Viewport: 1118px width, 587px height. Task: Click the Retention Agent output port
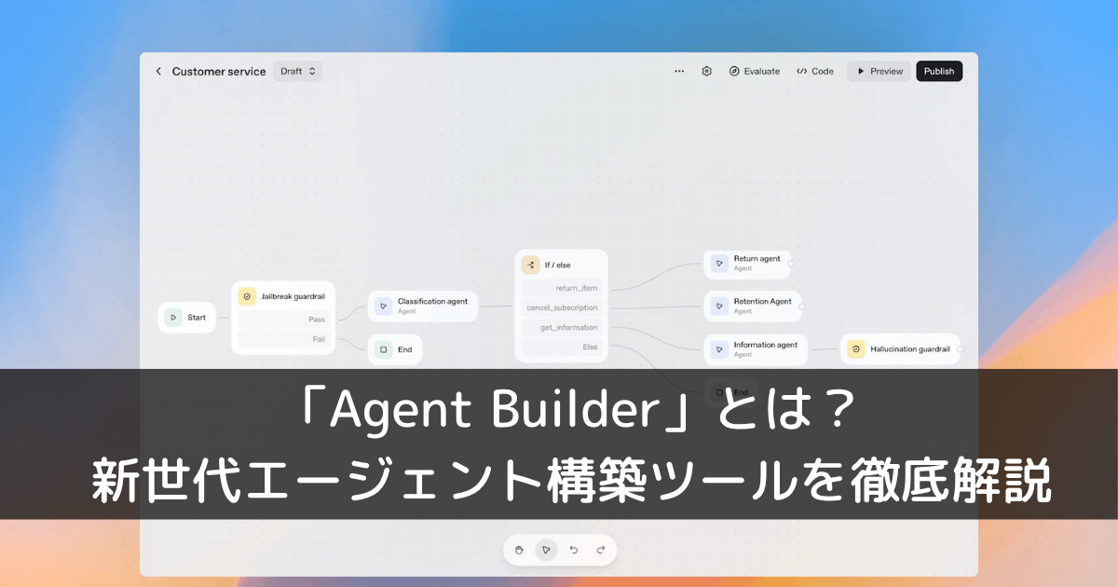point(801,307)
